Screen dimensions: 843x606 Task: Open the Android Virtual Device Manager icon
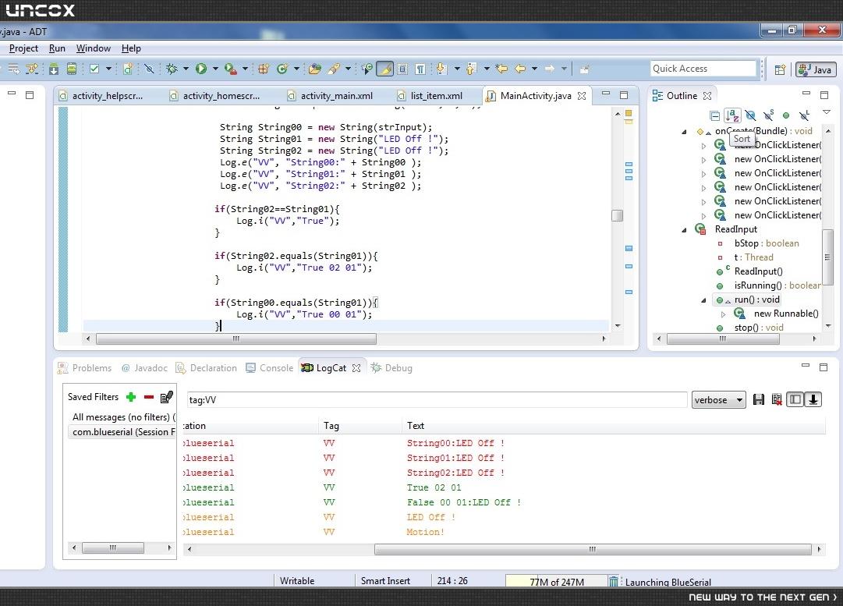point(72,69)
